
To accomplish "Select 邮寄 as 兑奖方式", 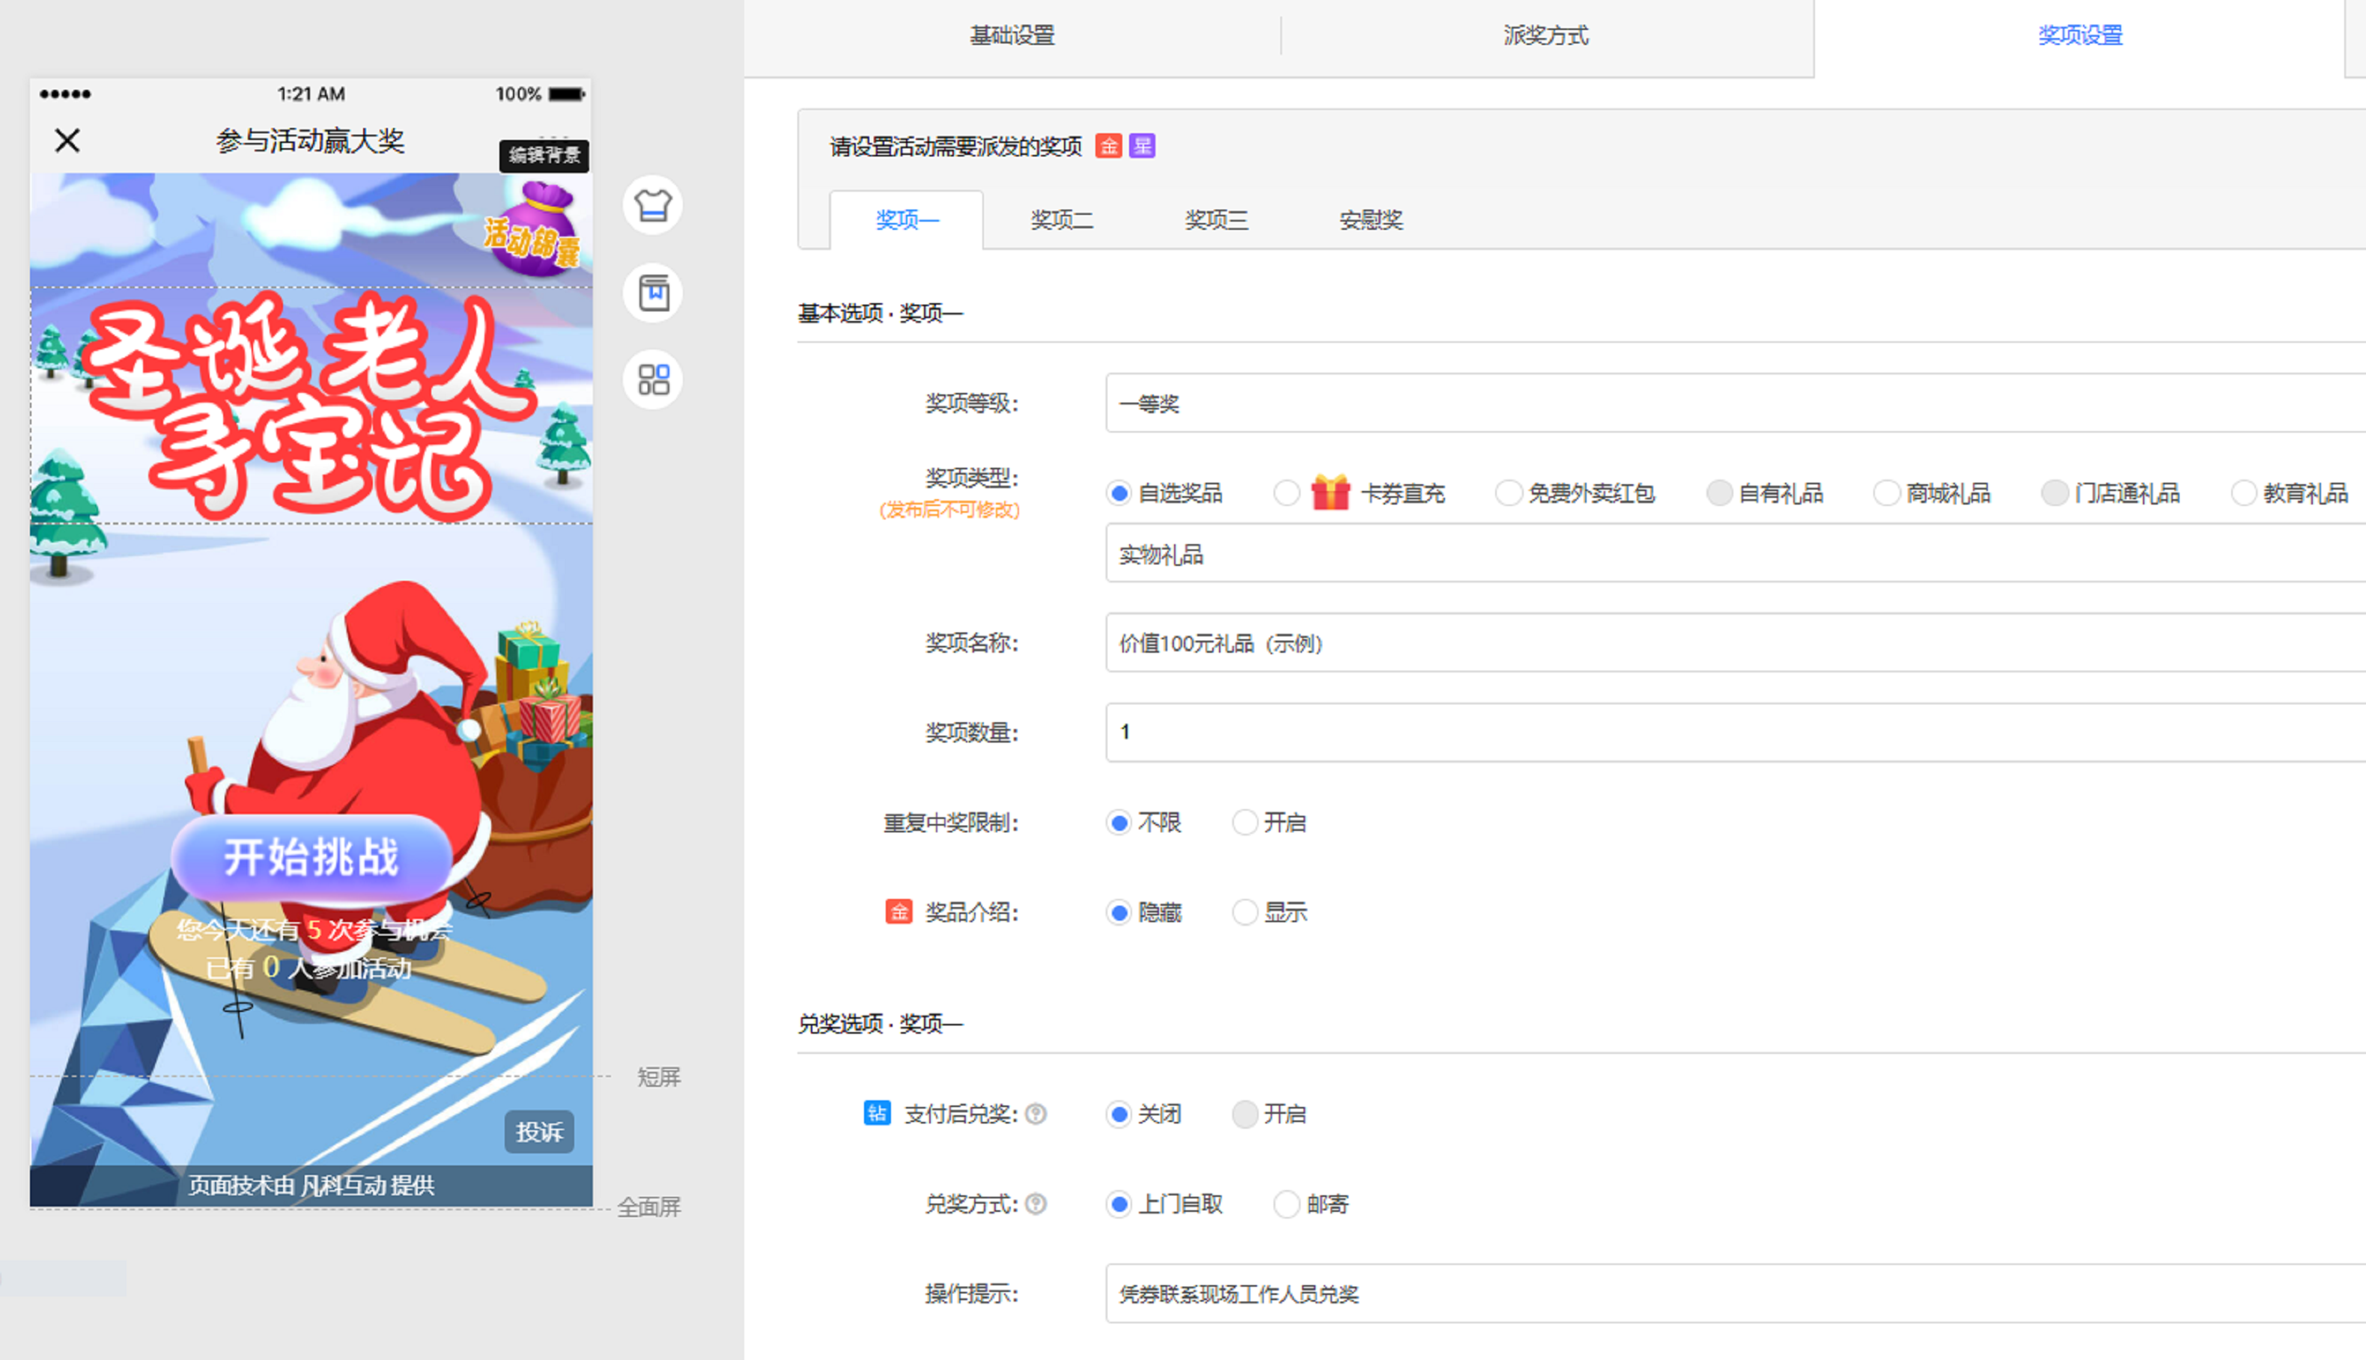I will [1286, 1204].
